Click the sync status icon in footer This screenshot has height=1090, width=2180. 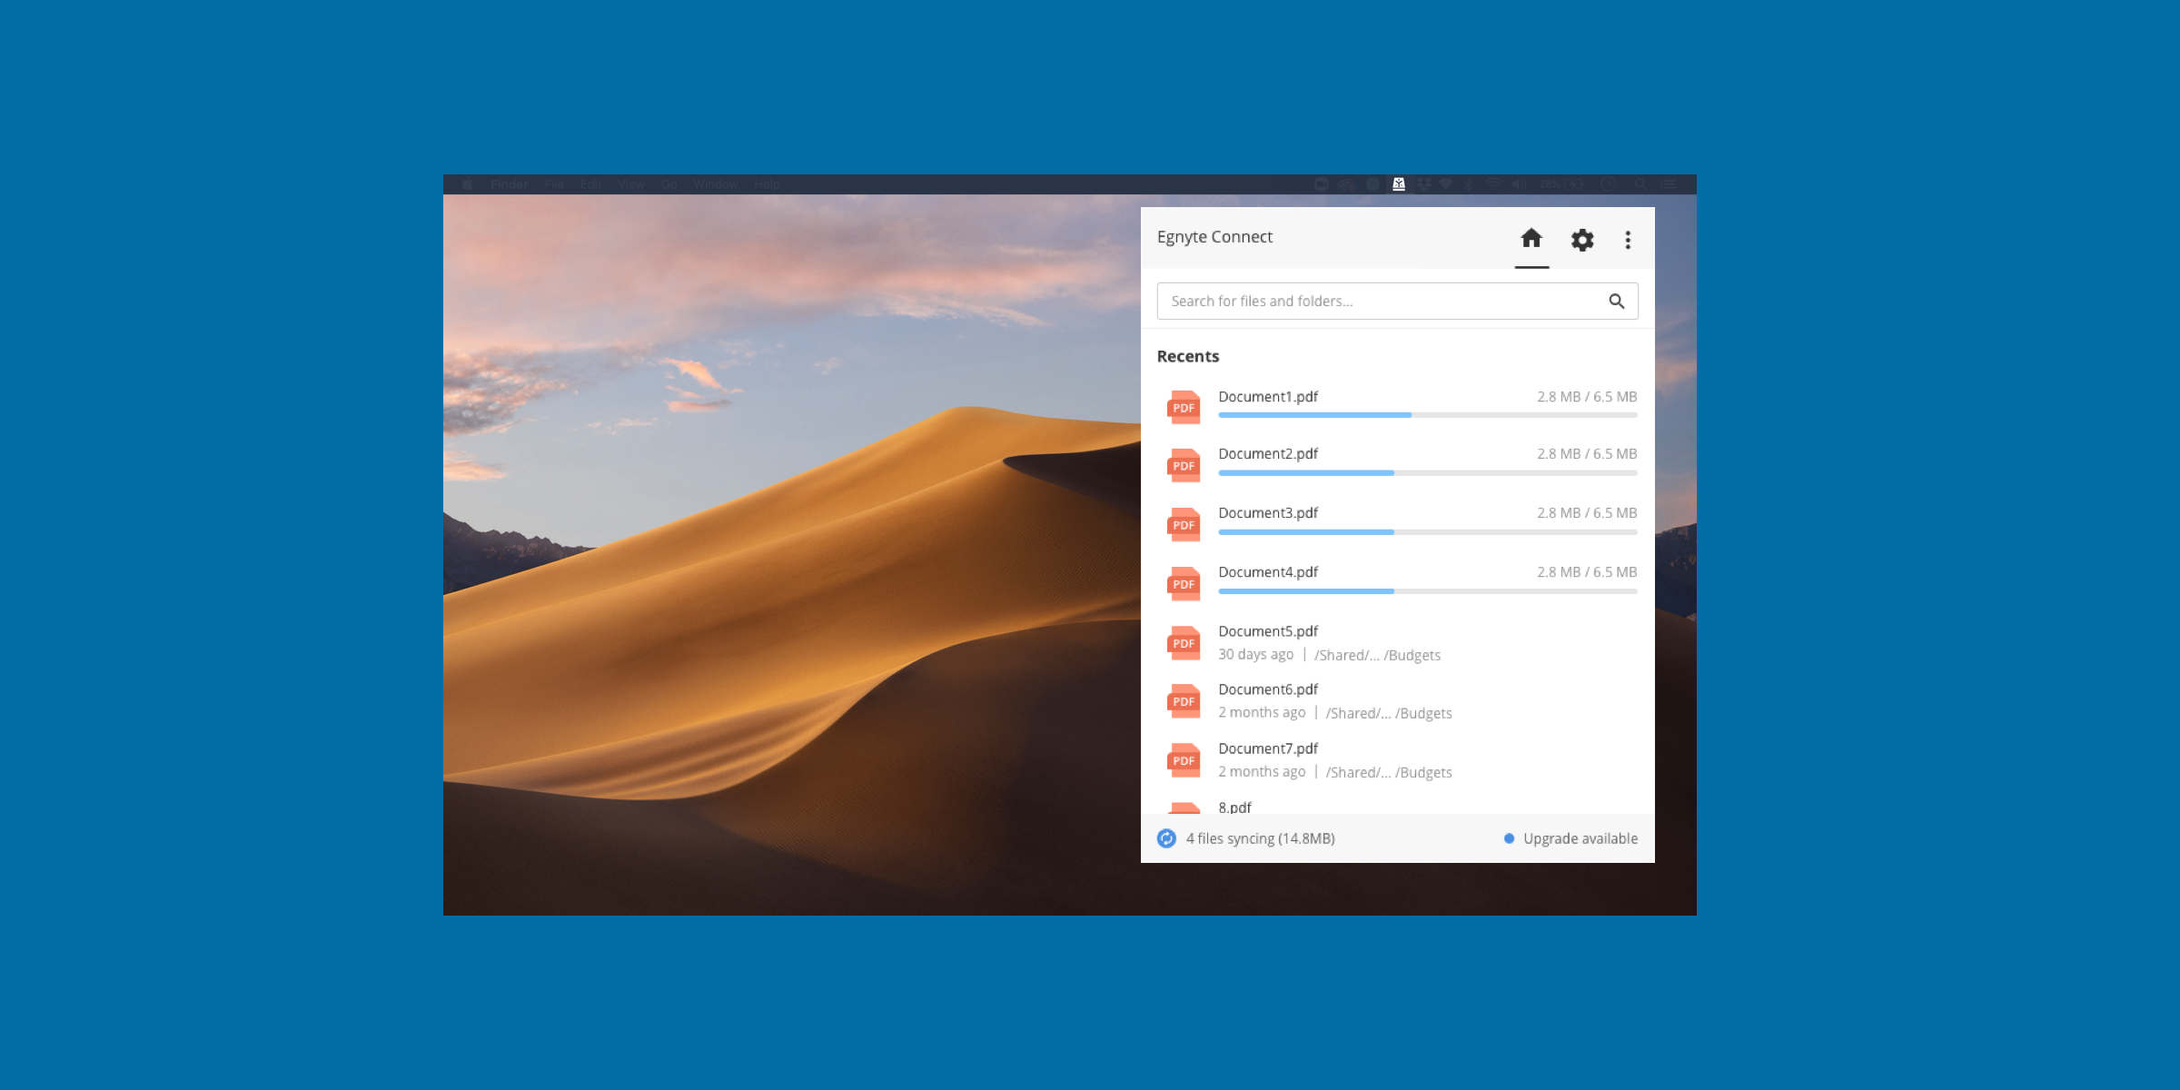pyautogui.click(x=1166, y=838)
